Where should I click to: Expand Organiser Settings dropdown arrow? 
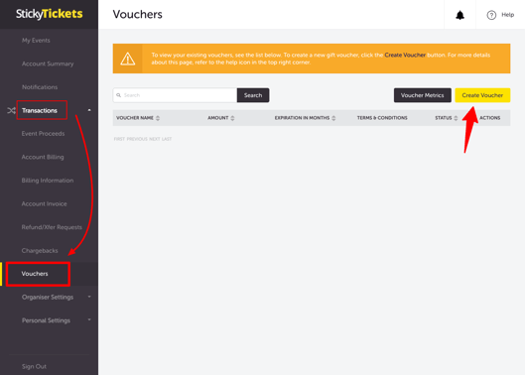89,297
